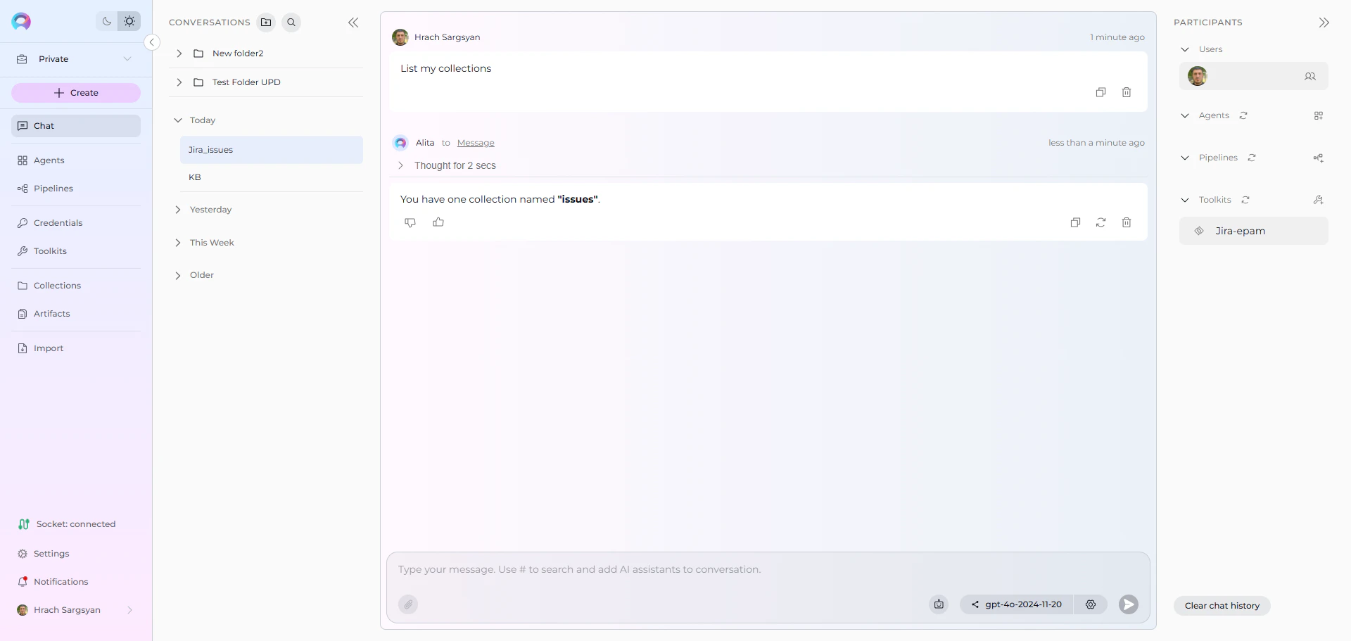Thumbs up the Alita response
The image size is (1351, 641).
[438, 222]
